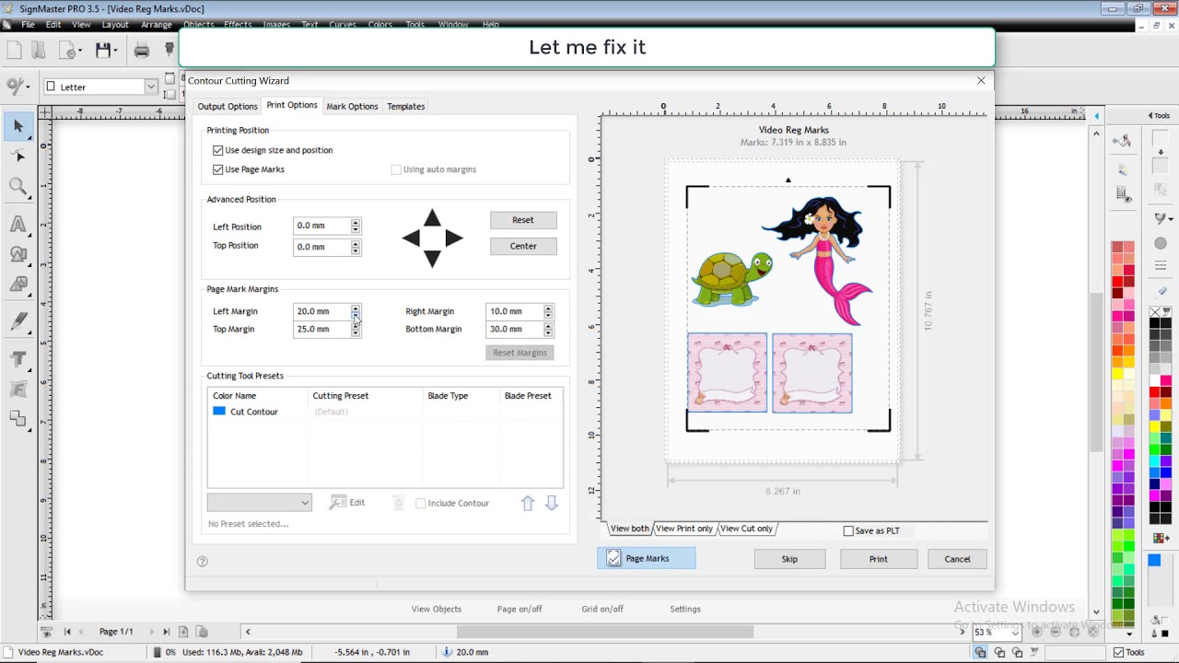The height and width of the screenshot is (663, 1179).
Task: Toggle Use design size and position
Action: tap(218, 150)
